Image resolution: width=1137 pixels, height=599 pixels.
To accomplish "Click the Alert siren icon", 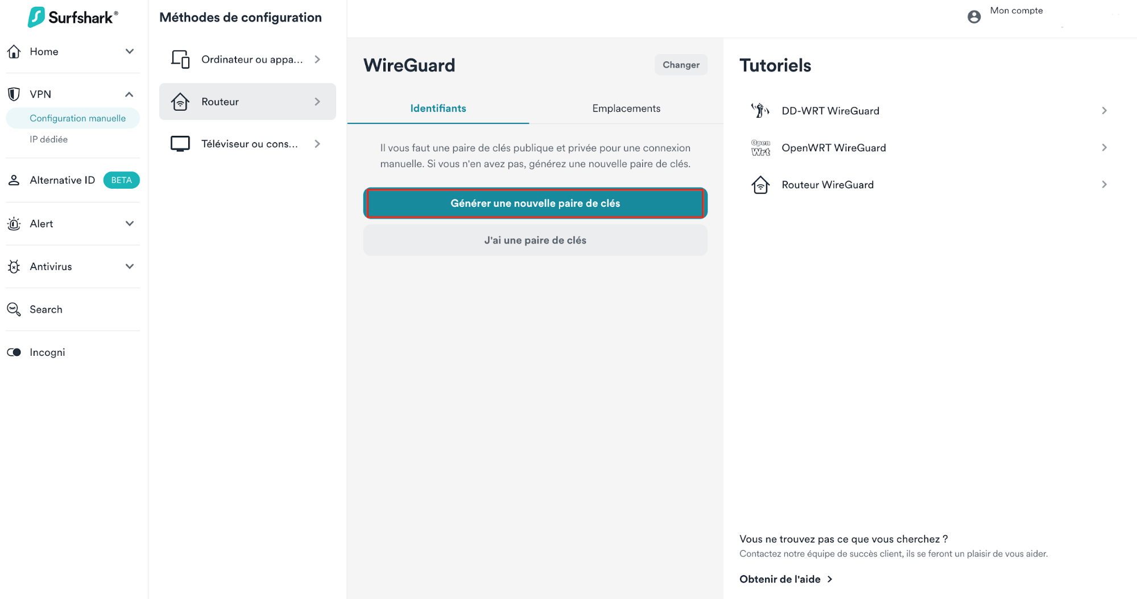I will coord(14,224).
